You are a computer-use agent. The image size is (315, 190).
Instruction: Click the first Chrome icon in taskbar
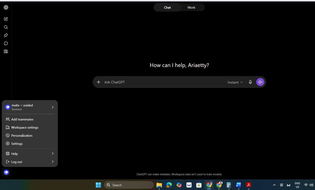point(209,185)
